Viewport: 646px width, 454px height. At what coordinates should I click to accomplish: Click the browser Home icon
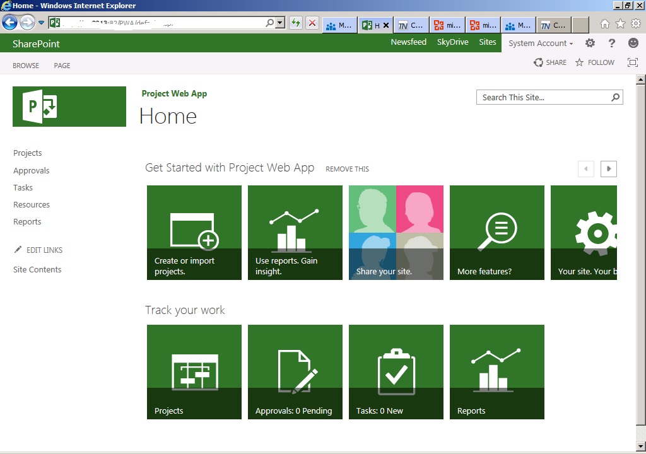point(604,24)
